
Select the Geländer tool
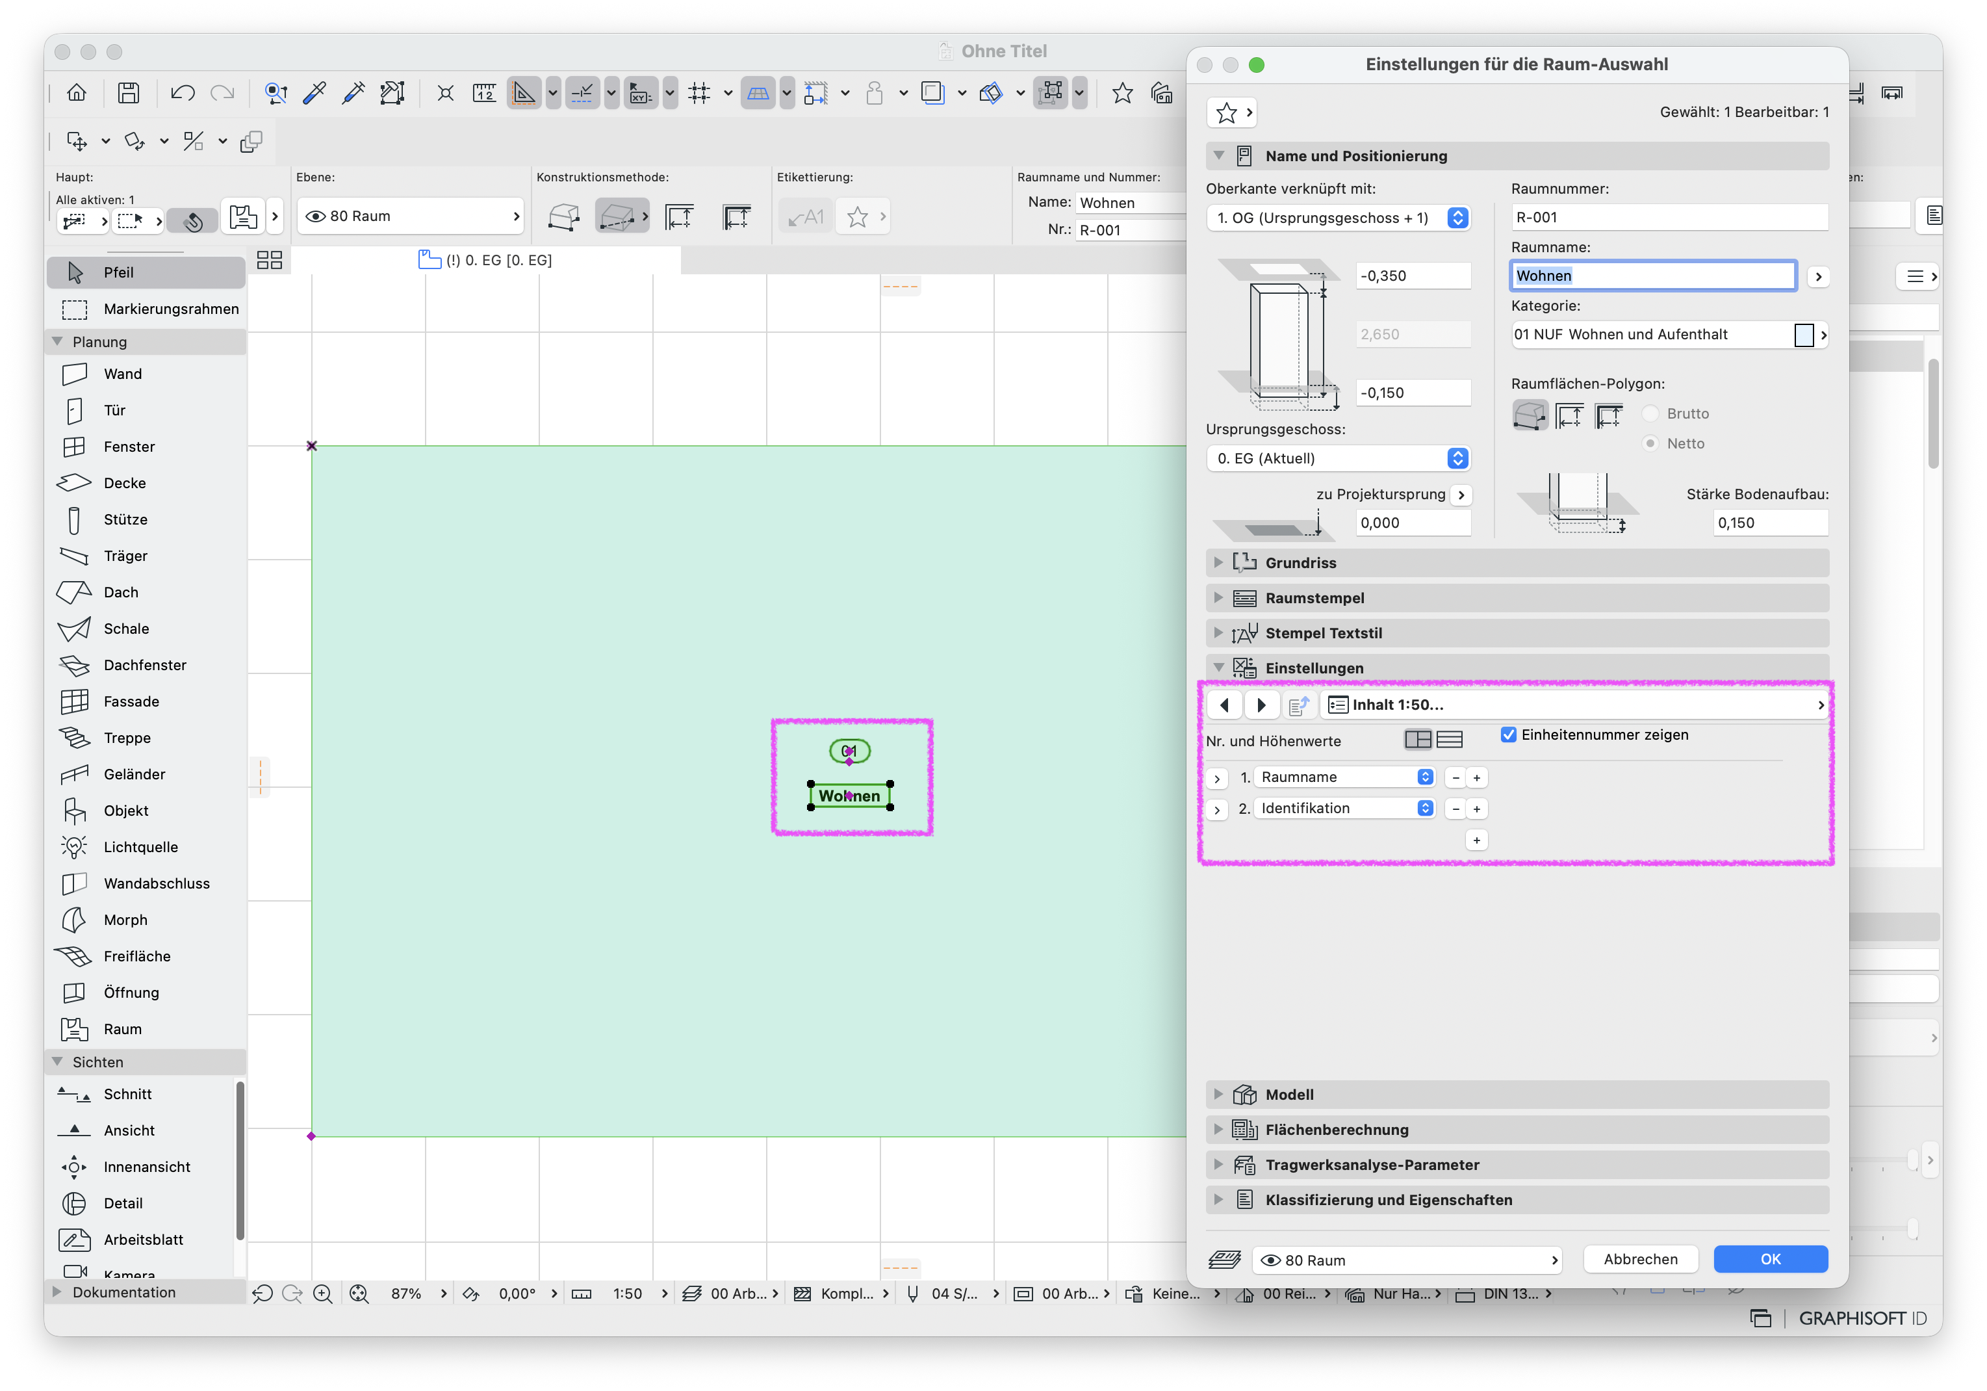coord(146,774)
